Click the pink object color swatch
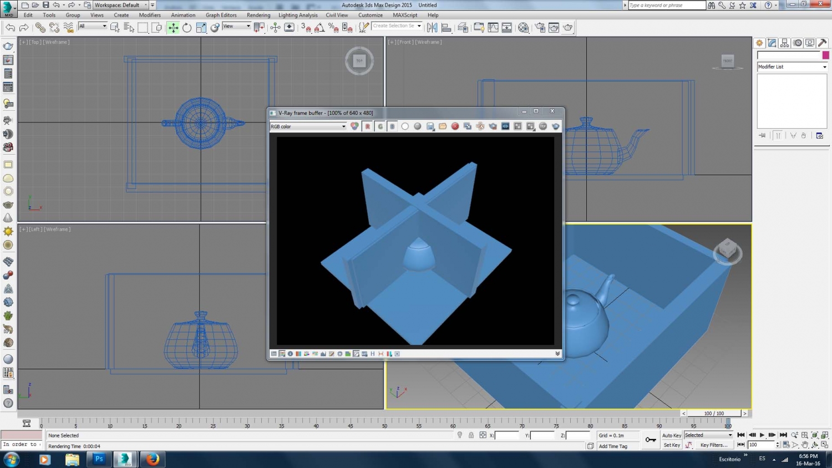The height and width of the screenshot is (468, 832). [x=825, y=55]
